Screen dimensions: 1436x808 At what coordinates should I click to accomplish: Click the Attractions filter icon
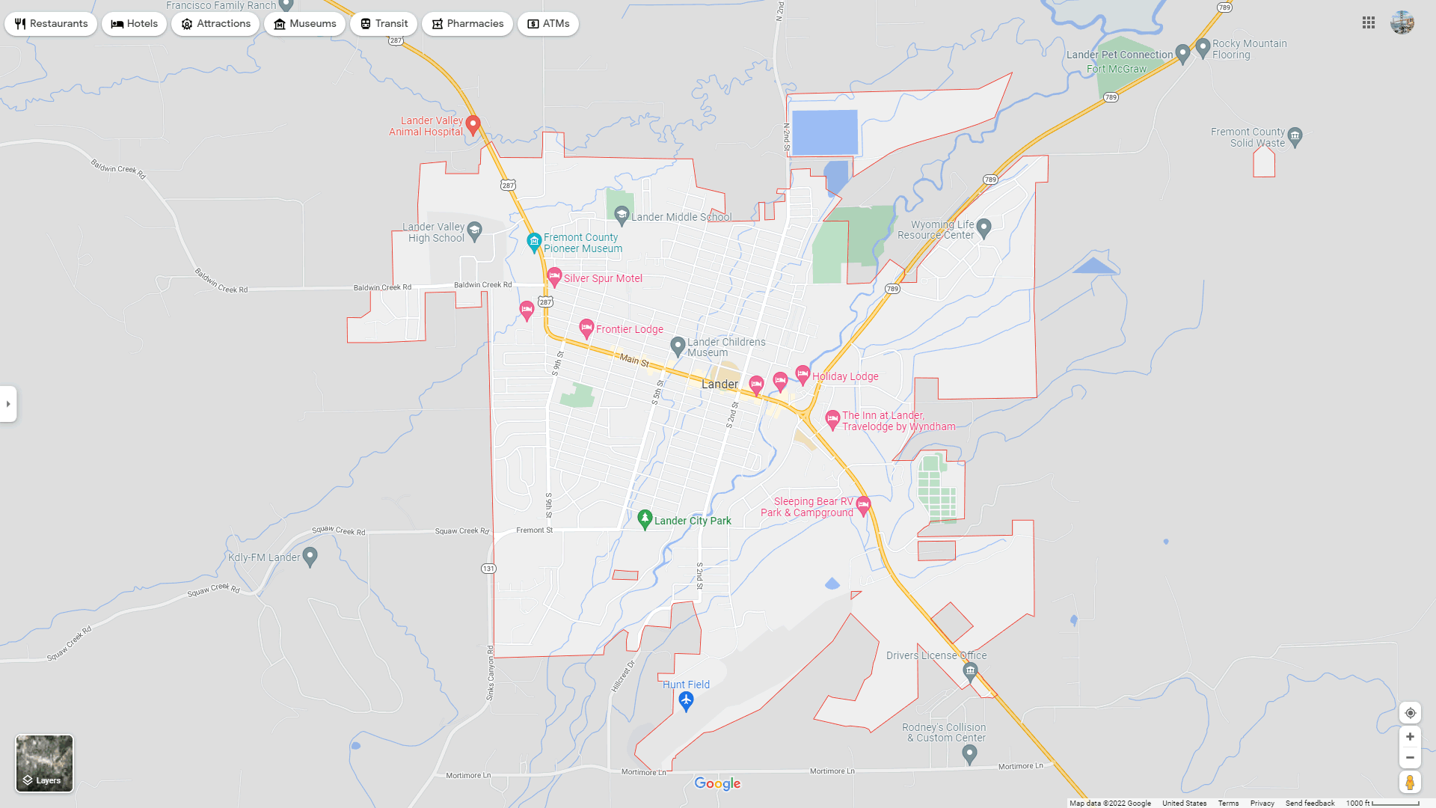pyautogui.click(x=186, y=24)
